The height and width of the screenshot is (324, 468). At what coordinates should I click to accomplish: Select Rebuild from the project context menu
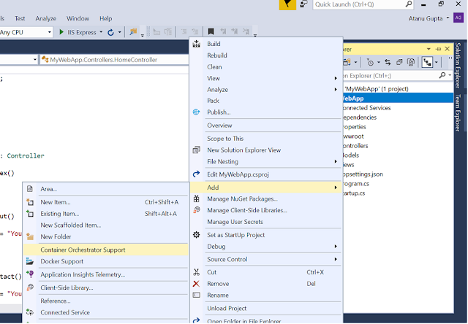click(265, 55)
